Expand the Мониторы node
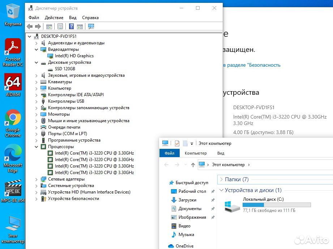 coord(36,114)
